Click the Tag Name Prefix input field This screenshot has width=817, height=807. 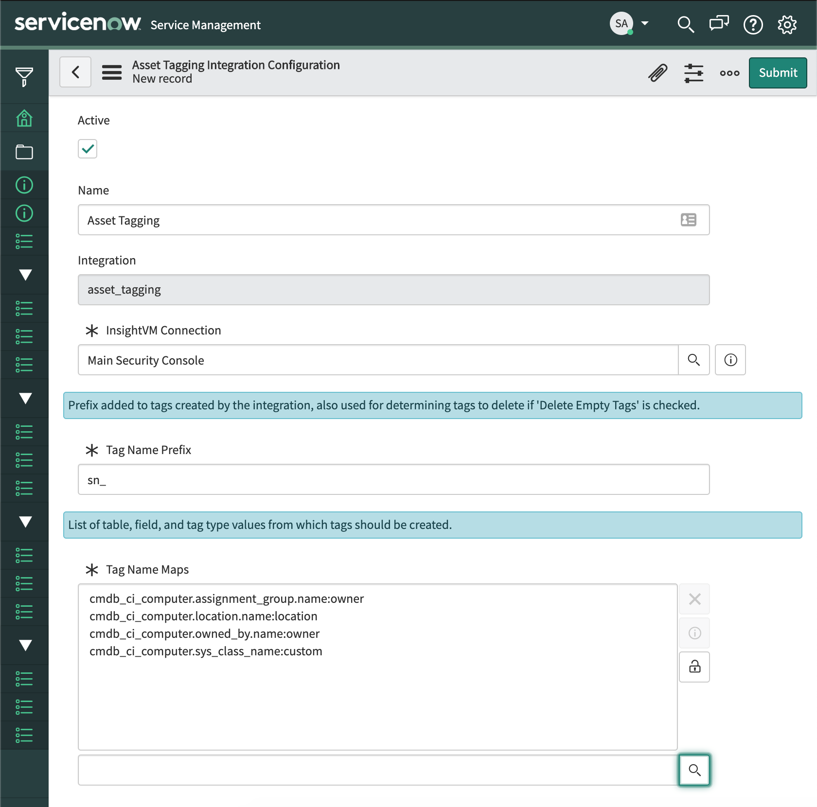(393, 479)
